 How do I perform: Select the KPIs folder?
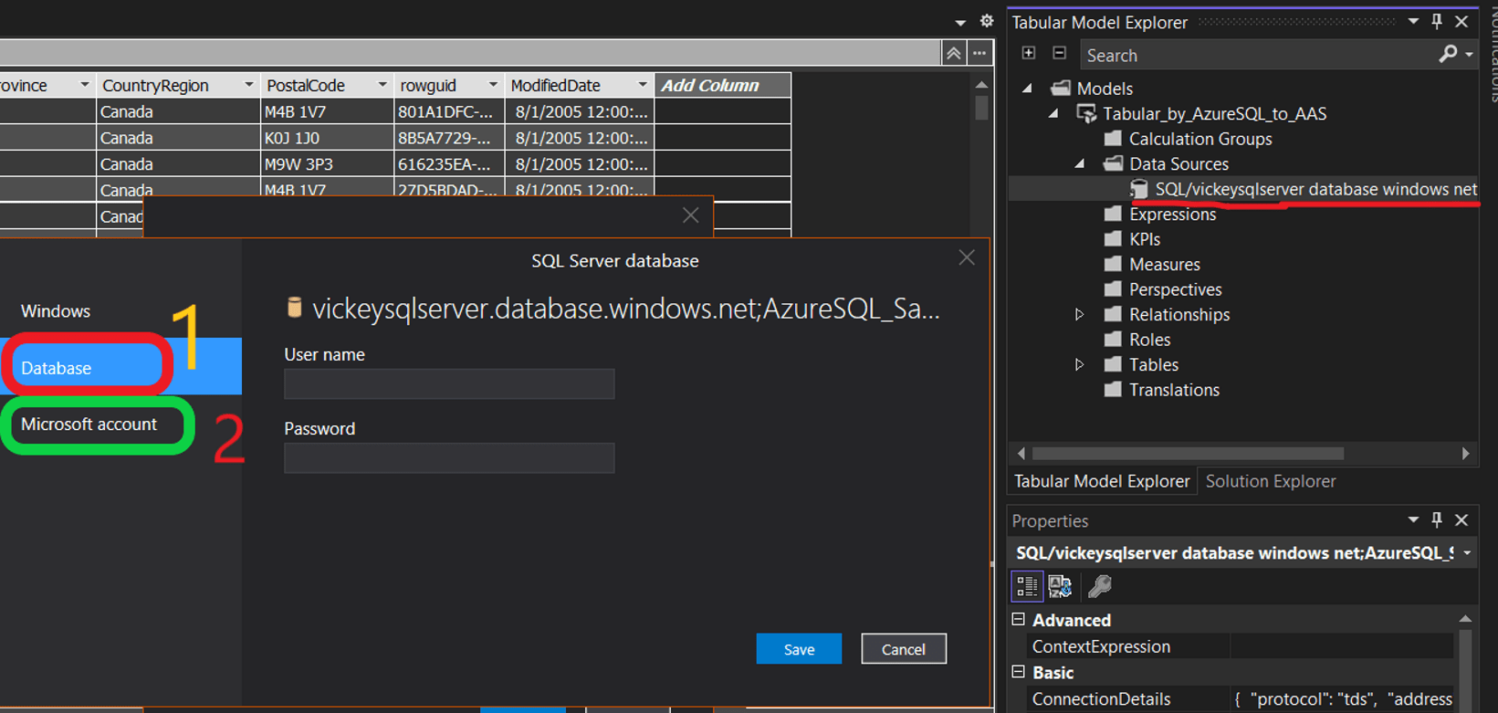click(1144, 239)
